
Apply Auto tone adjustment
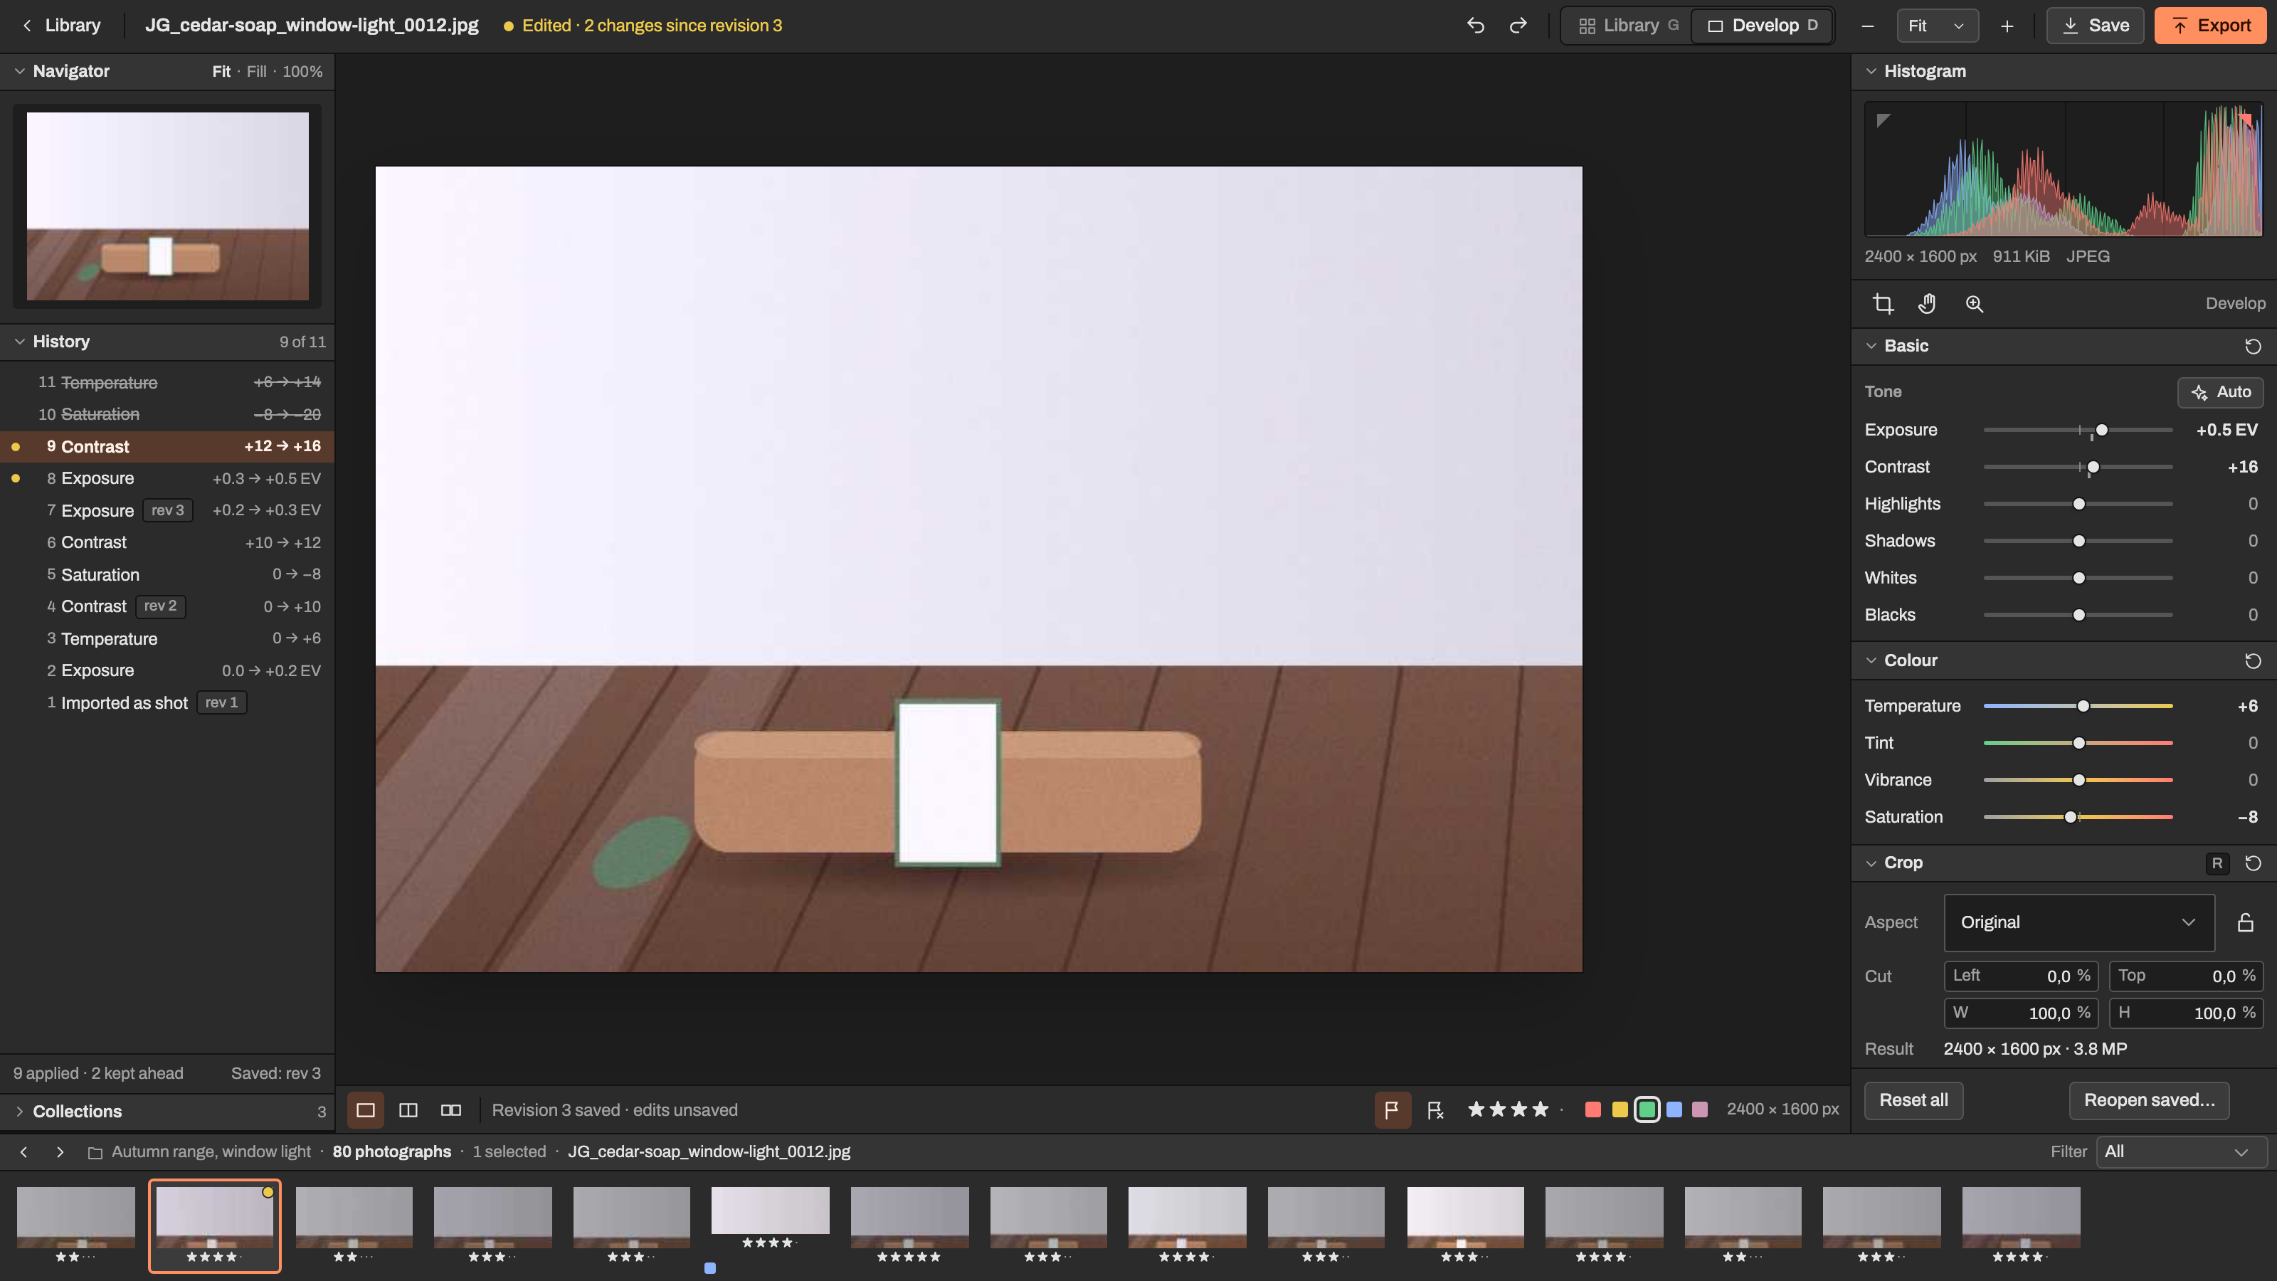point(2220,391)
